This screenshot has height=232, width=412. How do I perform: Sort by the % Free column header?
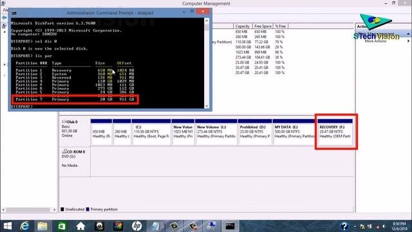pyautogui.click(x=280, y=26)
